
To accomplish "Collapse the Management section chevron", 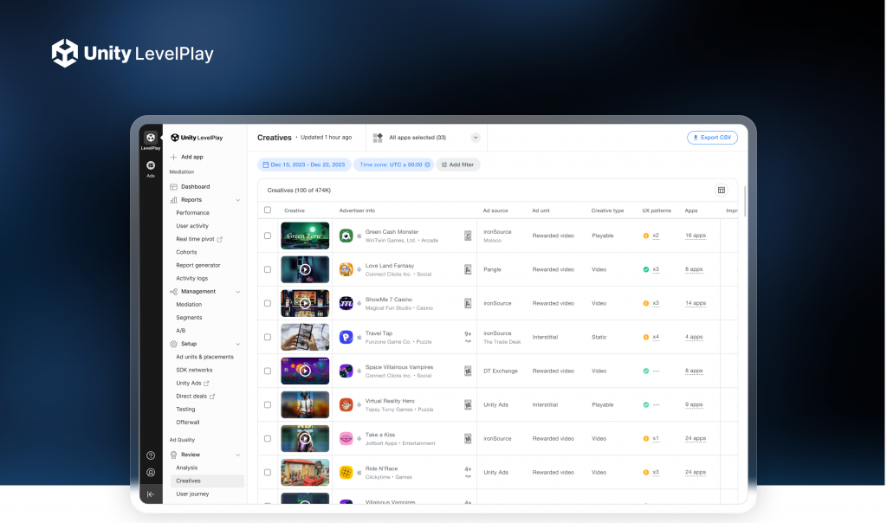I will click(238, 292).
